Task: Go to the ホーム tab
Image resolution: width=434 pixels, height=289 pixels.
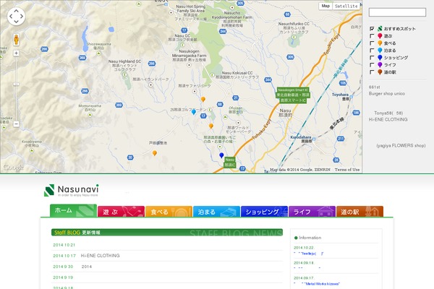Action: [73, 211]
